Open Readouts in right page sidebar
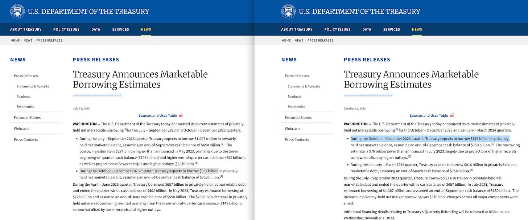The width and height of the screenshot is (528, 220). point(294,96)
